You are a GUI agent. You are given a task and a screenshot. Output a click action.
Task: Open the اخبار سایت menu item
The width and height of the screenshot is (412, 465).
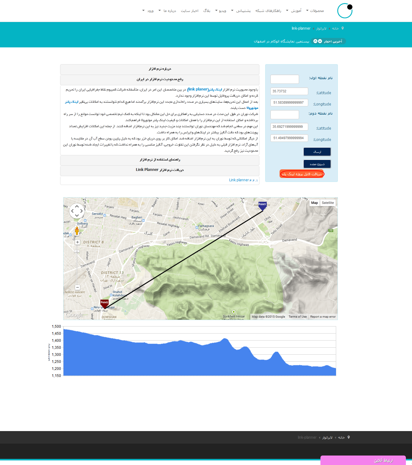[190, 11]
